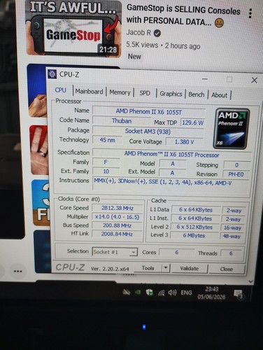
Task: Click the Instructions list field
Action: pyautogui.click(x=171, y=184)
